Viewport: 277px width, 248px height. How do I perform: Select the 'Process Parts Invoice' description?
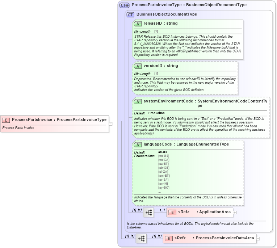tap(18, 128)
